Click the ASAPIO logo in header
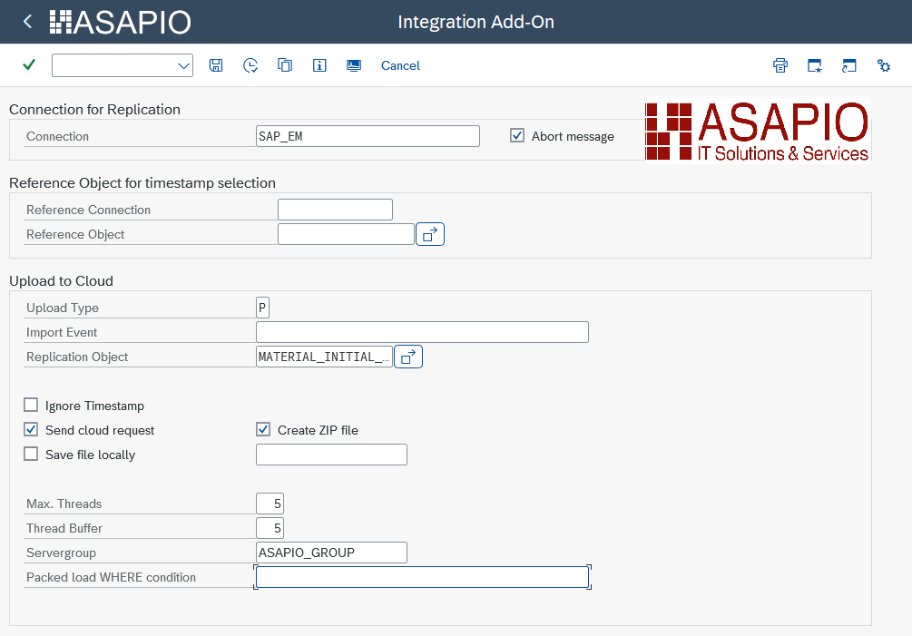This screenshot has height=636, width=912. point(121,22)
